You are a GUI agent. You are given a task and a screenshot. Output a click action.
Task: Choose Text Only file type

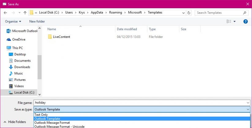142,115
